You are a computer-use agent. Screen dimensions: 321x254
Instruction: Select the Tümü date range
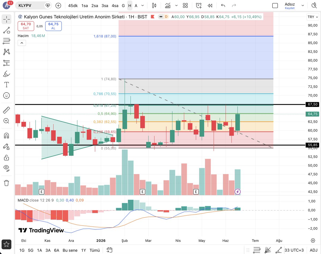pos(95,250)
